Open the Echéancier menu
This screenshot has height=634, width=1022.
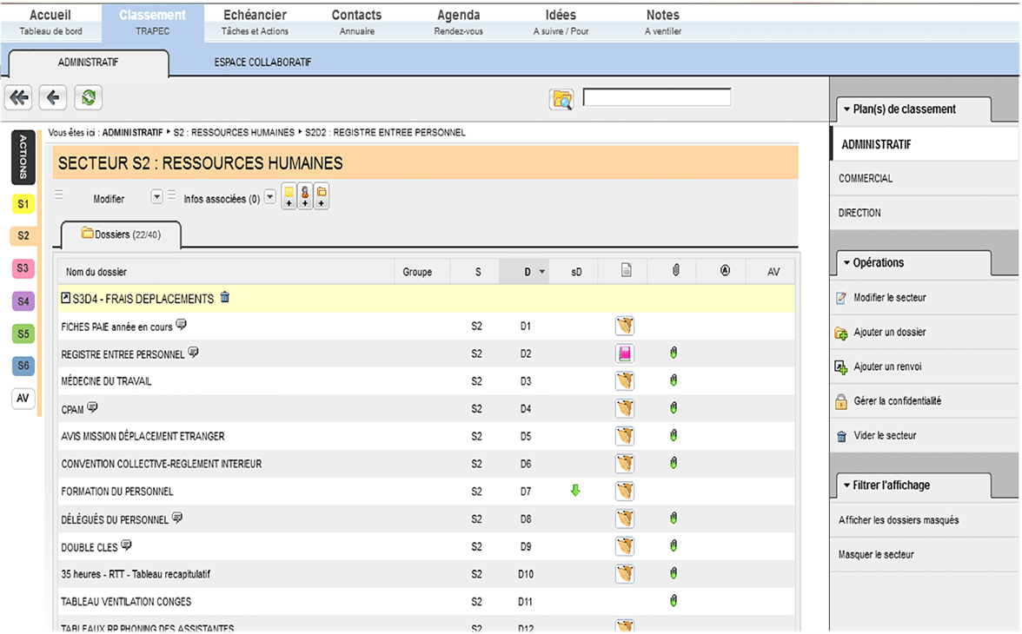click(x=255, y=23)
